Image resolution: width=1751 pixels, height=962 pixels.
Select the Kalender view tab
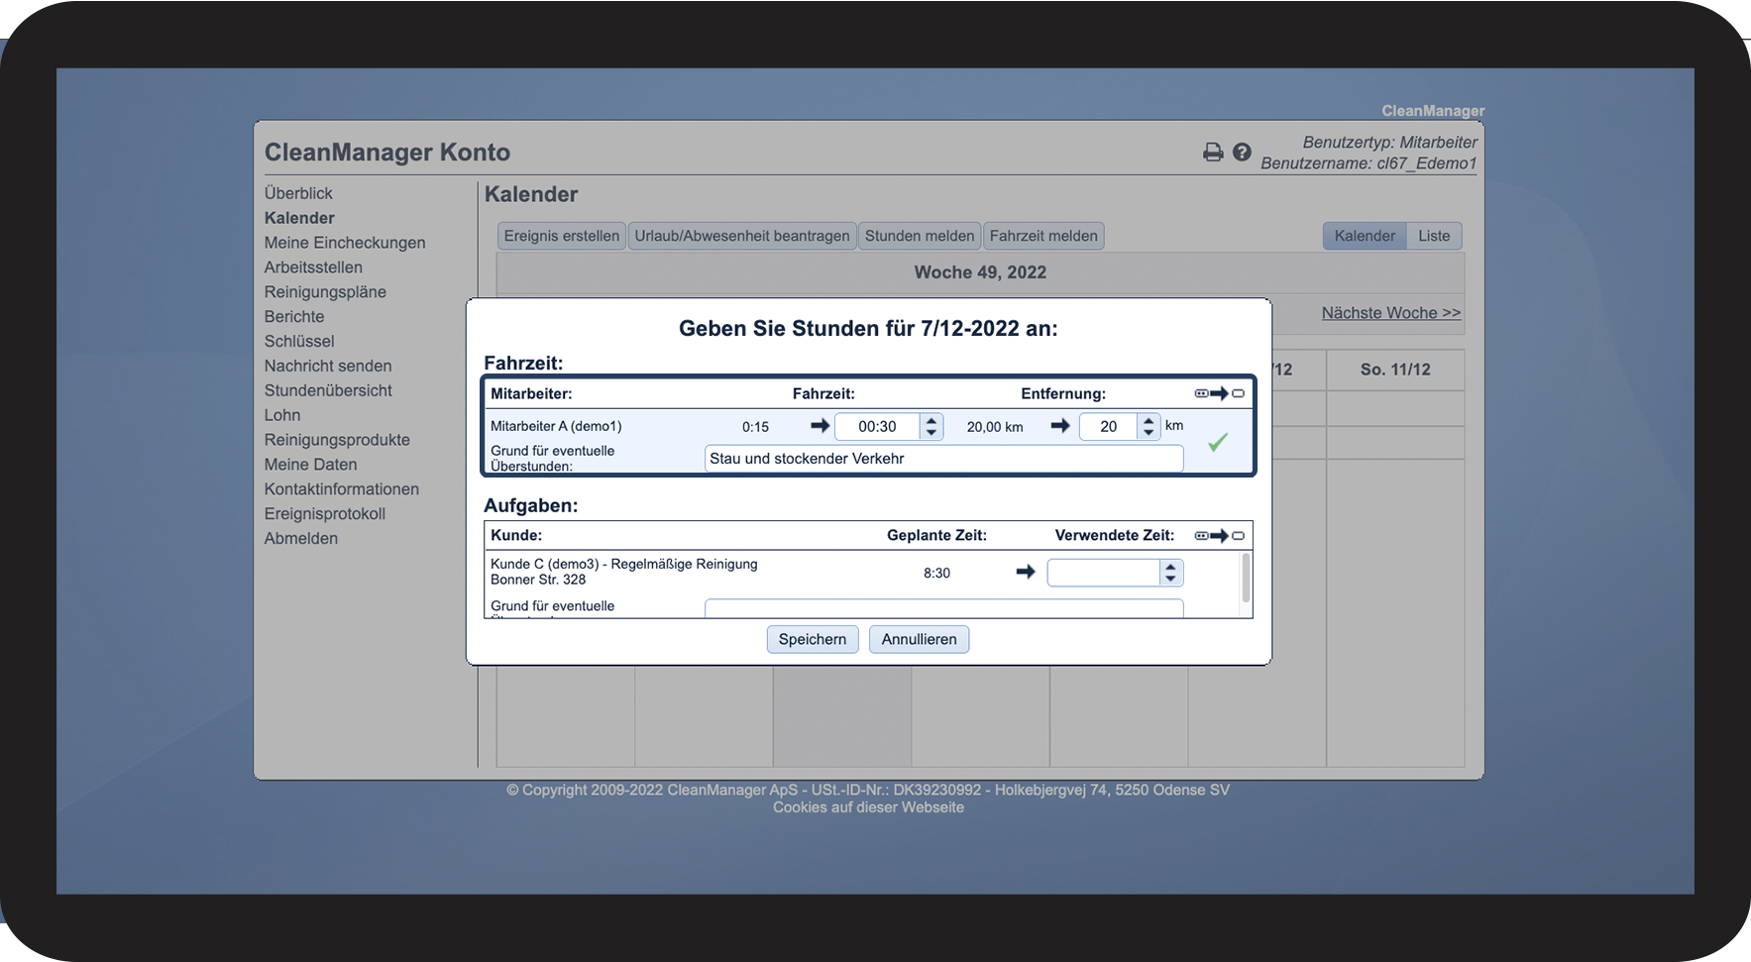point(1364,236)
